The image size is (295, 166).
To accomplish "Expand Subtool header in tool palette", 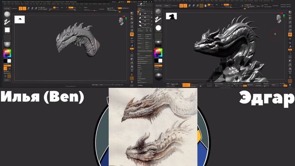I will (x=140, y=8).
